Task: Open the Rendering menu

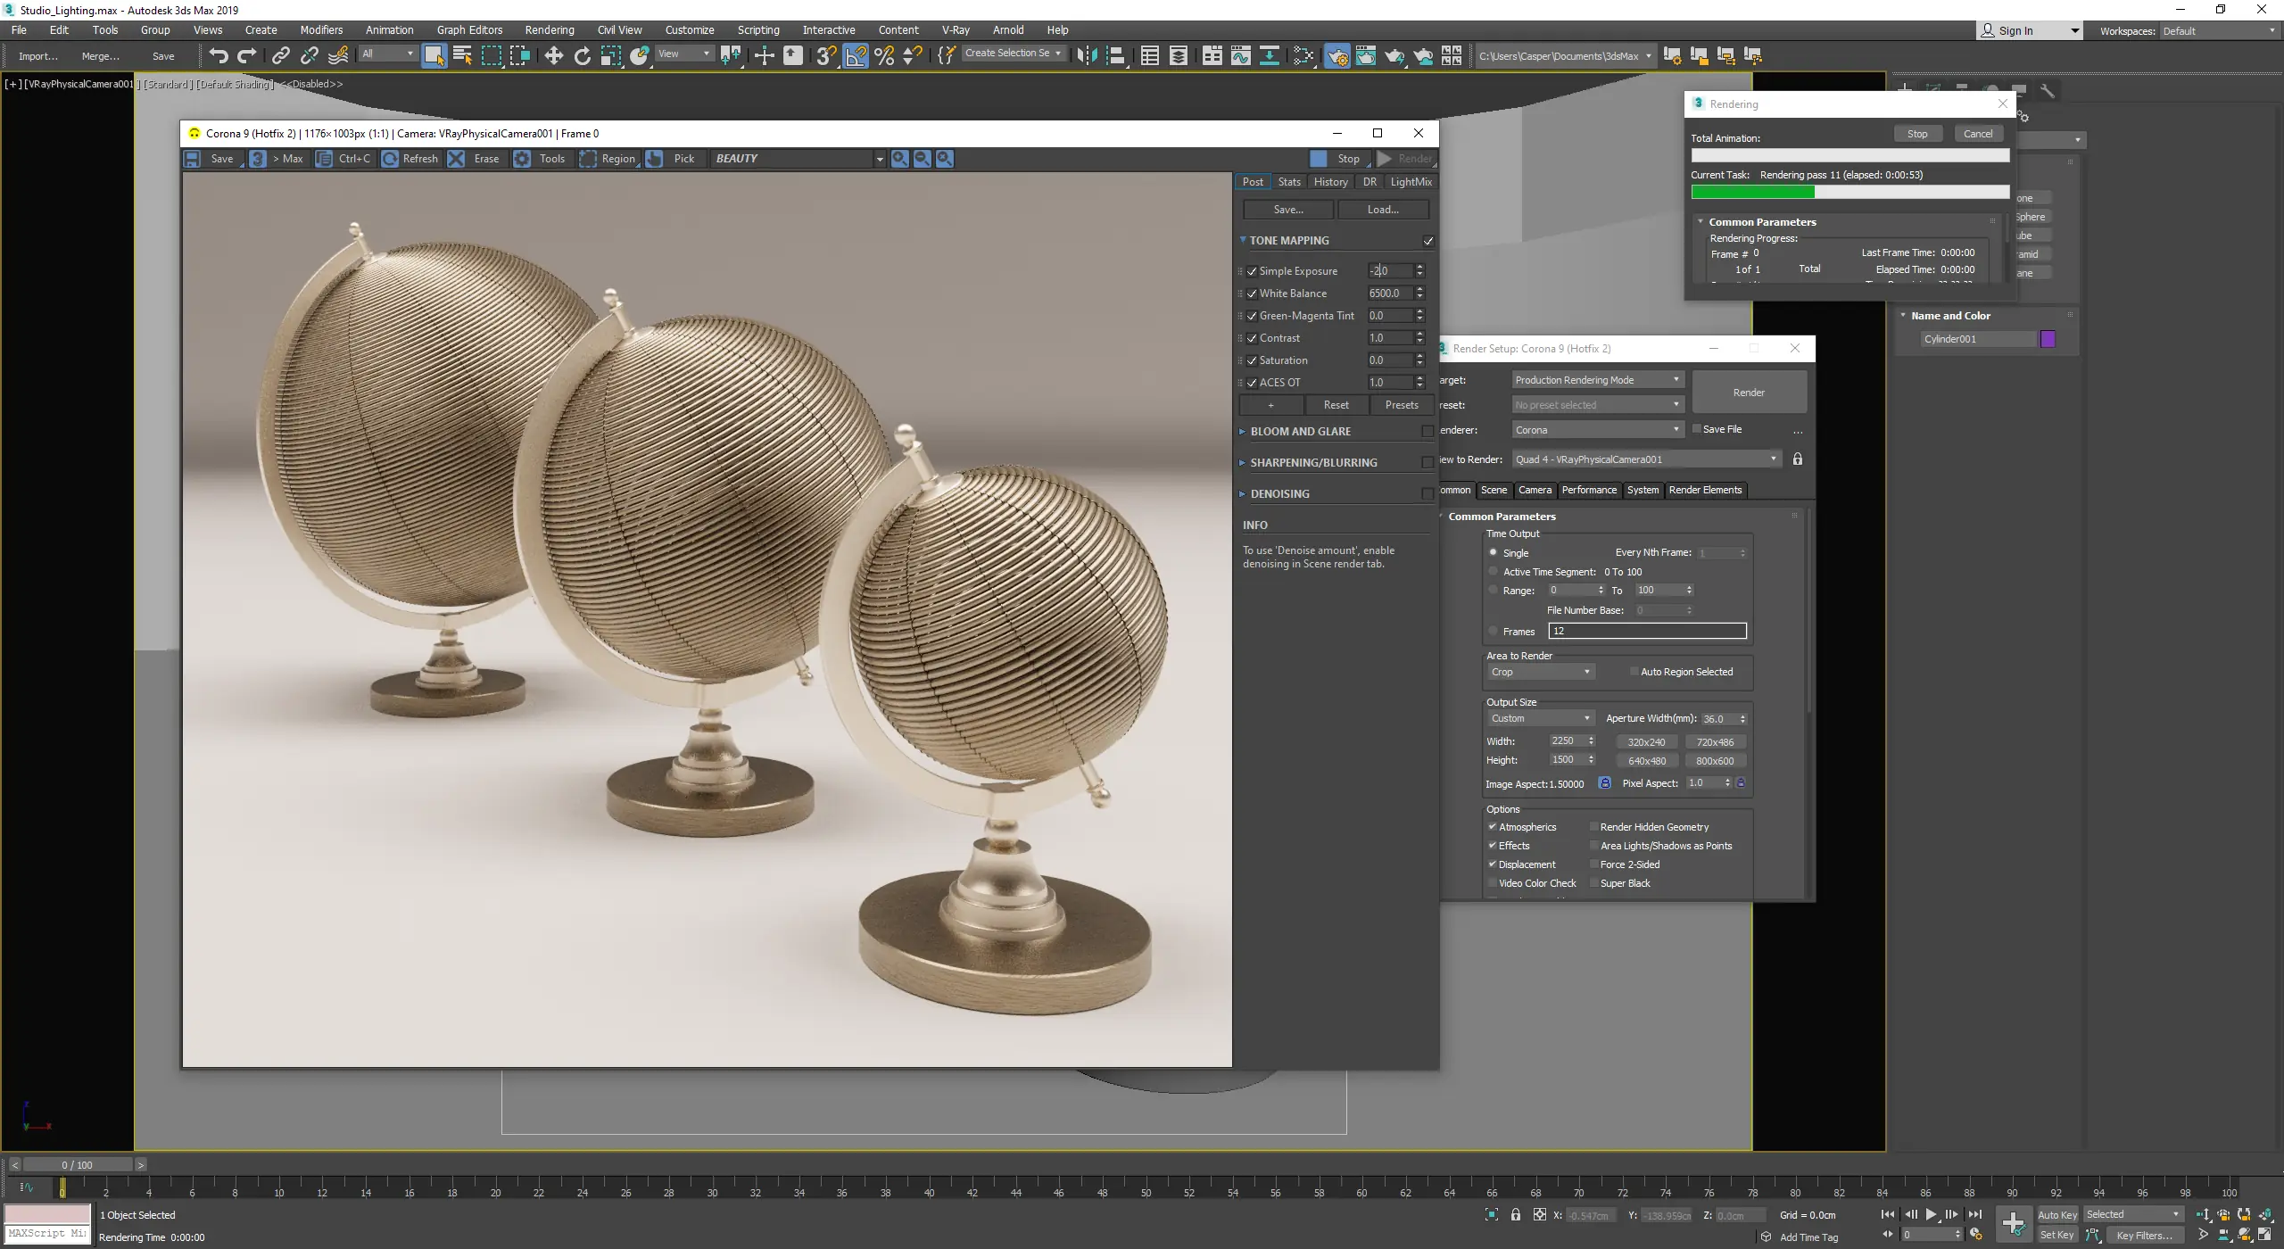Action: click(x=549, y=29)
